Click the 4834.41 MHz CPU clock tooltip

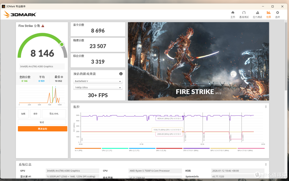[x=170, y=119]
